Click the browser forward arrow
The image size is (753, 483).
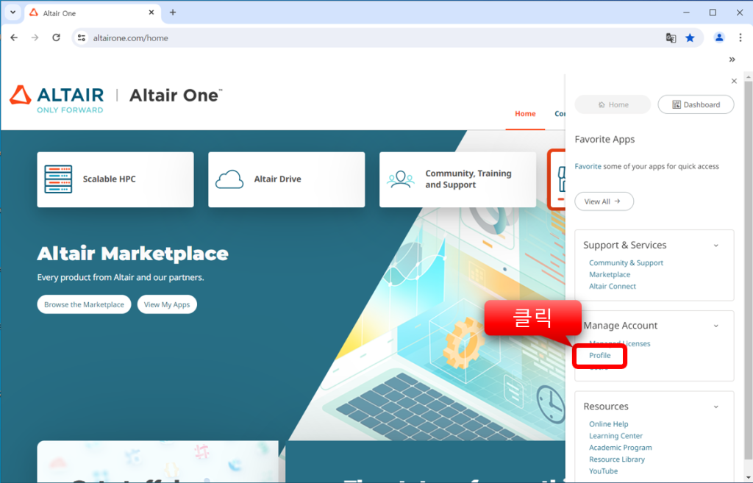[x=35, y=37]
